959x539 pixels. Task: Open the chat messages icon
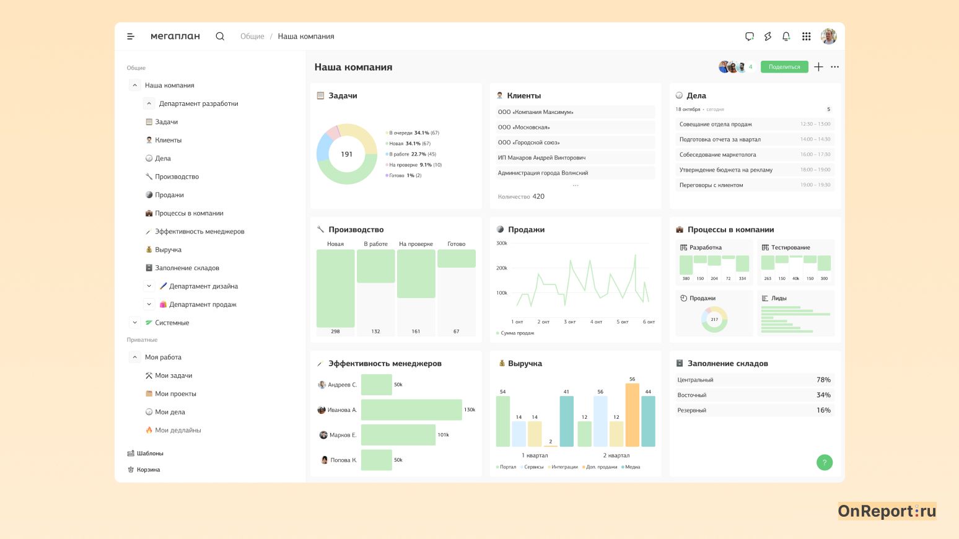coord(750,37)
